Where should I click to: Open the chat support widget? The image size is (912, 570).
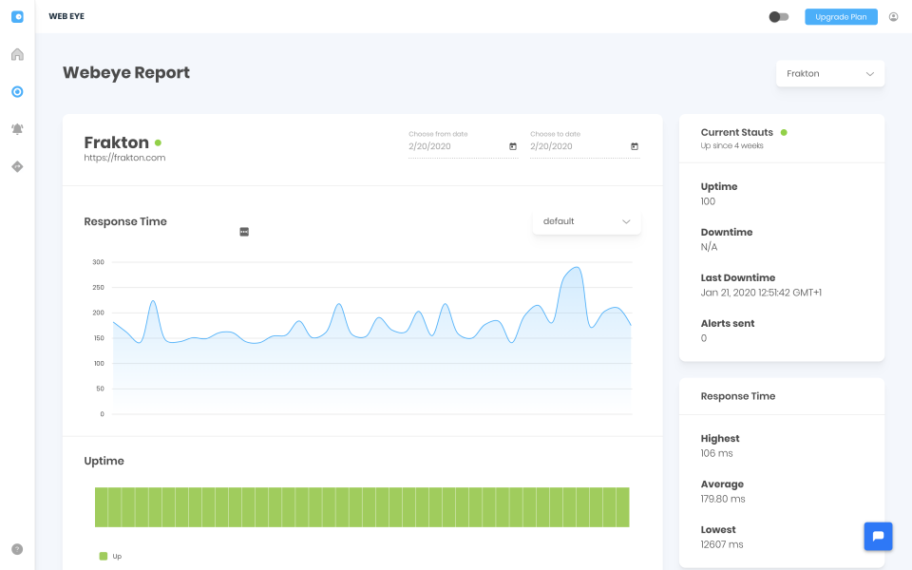[x=878, y=536]
